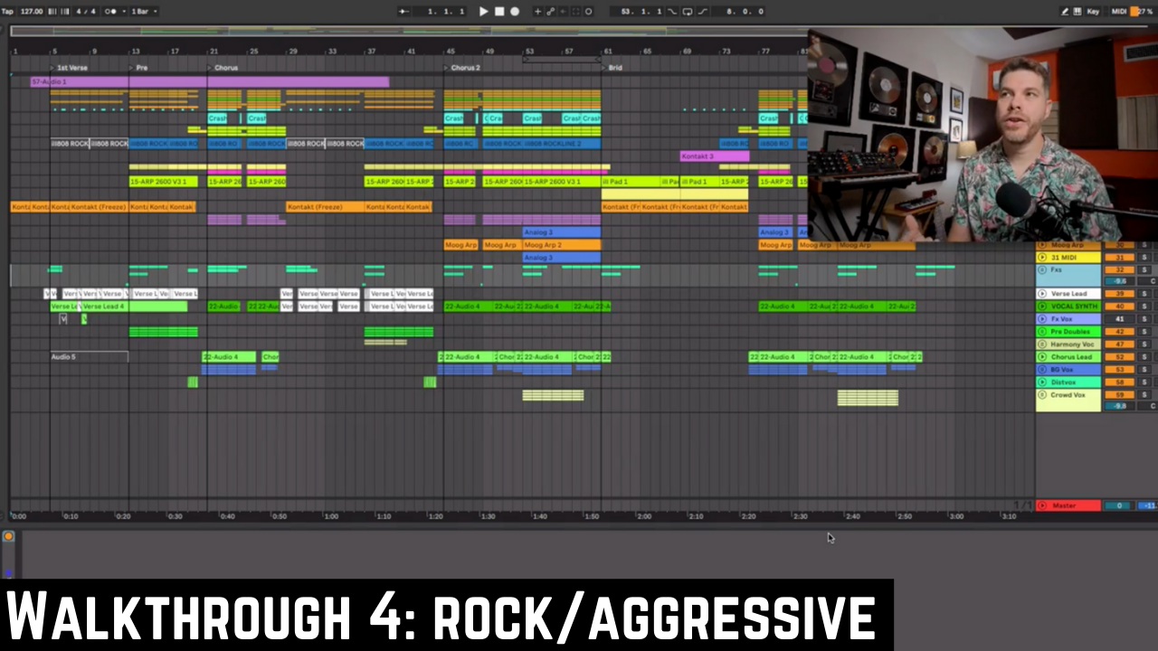Toggle track activator 40 on VOCAL SYNTH
Viewport: 1158px width, 651px height.
[1119, 307]
